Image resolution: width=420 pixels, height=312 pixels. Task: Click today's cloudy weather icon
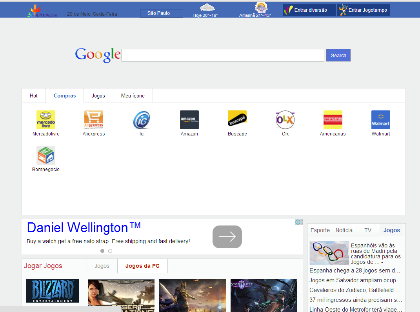[207, 7]
